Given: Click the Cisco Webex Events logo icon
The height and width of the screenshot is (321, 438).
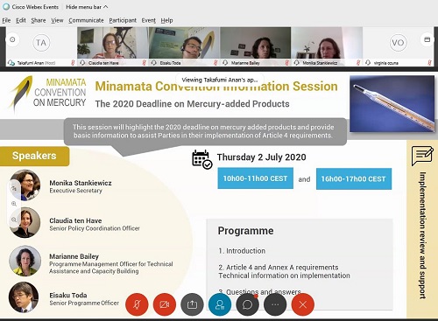Looking at the screenshot, I should tap(6, 7).
